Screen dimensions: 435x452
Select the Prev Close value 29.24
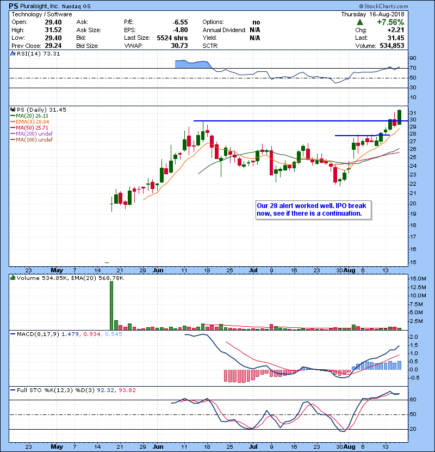[x=53, y=46]
